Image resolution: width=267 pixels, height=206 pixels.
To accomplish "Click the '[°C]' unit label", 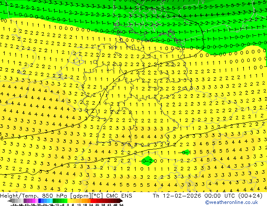I will click(x=97, y=196).
